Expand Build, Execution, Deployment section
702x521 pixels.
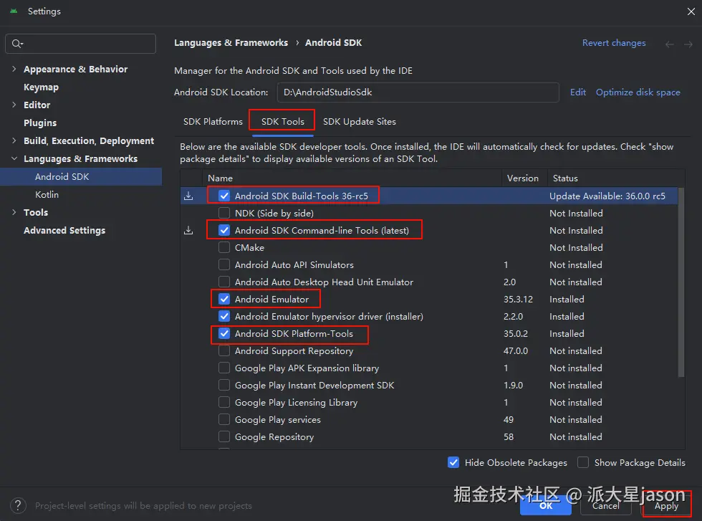pos(14,140)
